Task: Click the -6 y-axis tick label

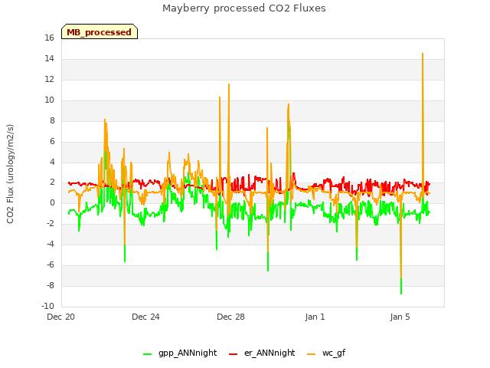Action: (x=51, y=265)
